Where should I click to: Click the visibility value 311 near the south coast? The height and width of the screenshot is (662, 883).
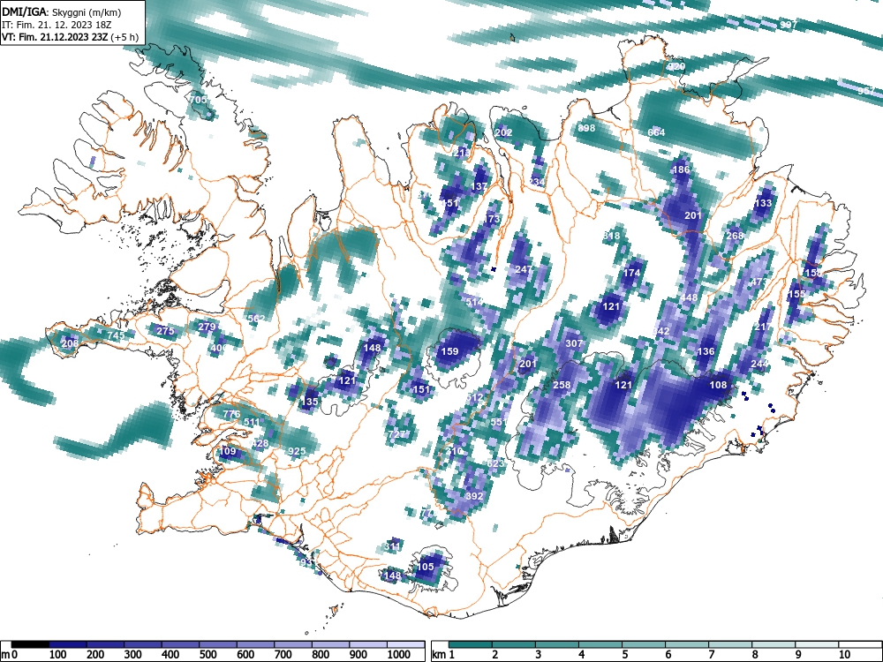click(393, 546)
